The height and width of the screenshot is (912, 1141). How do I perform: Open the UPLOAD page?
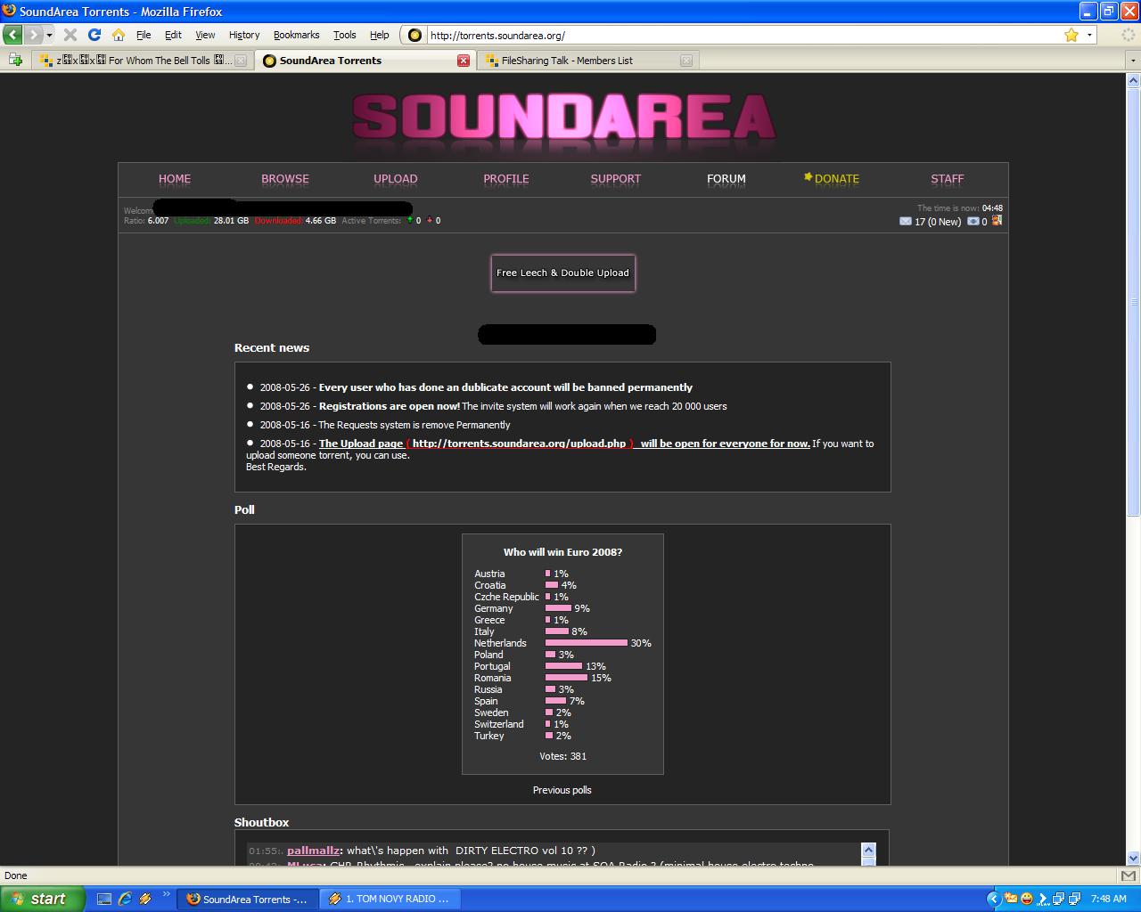[396, 178]
